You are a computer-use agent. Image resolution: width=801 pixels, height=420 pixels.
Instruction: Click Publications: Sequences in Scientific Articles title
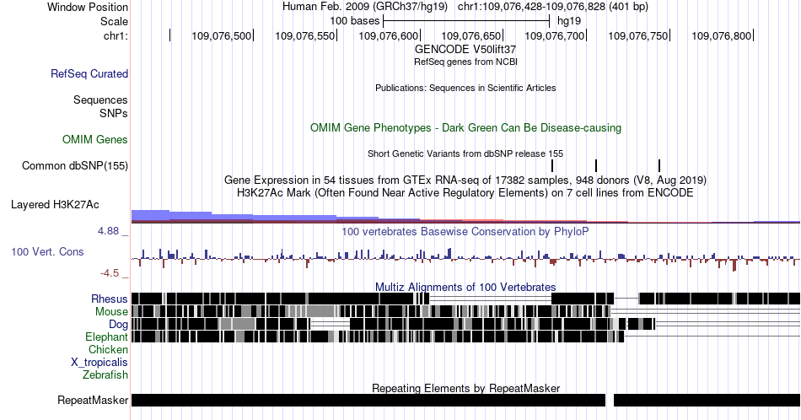[465, 88]
